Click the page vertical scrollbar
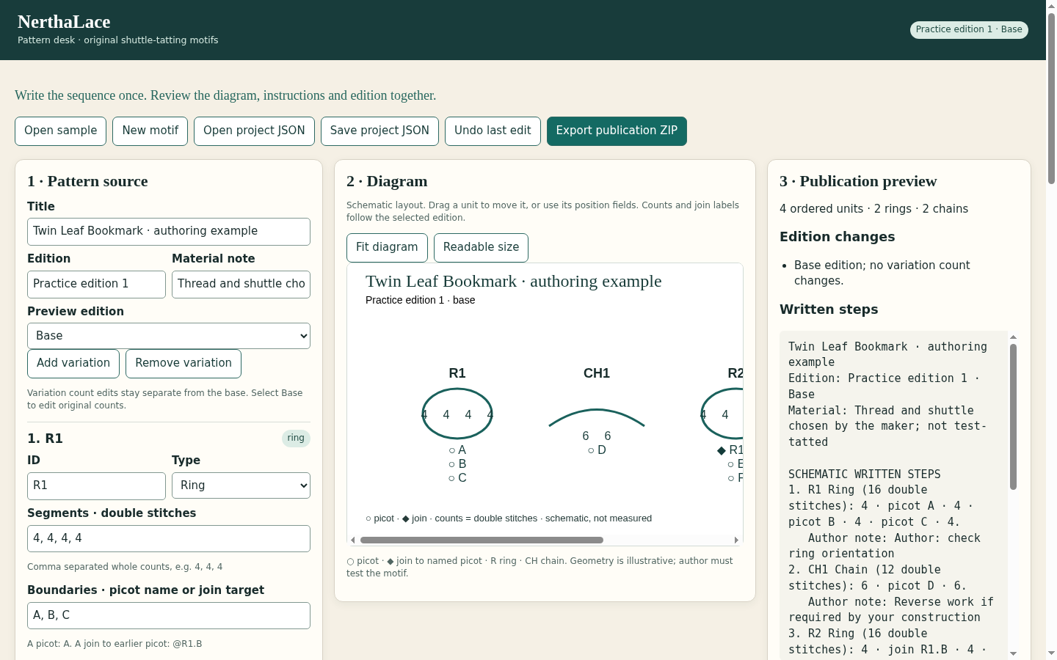This screenshot has height=660, width=1057. (x=1051, y=99)
